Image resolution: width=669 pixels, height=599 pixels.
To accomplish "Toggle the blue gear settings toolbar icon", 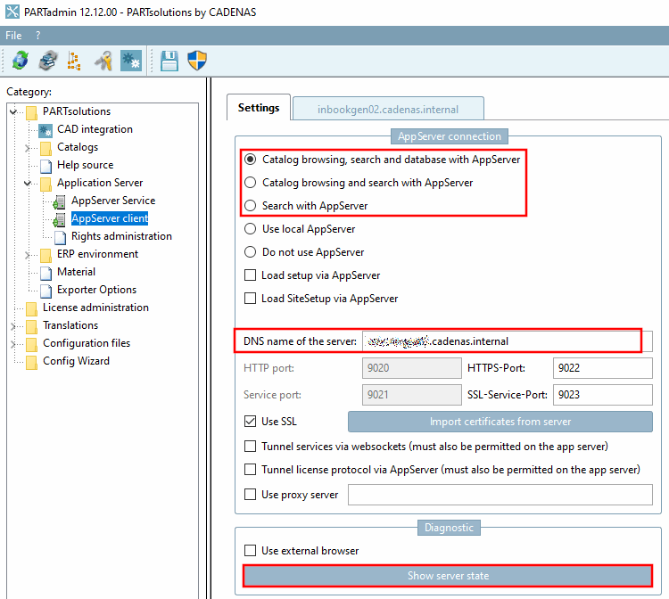I will tap(131, 61).
